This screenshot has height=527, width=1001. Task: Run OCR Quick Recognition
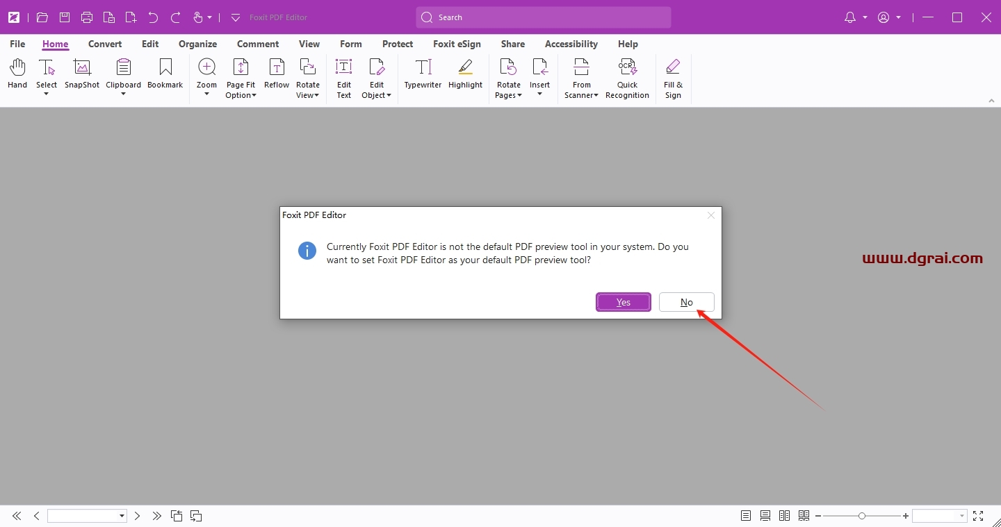627,78
